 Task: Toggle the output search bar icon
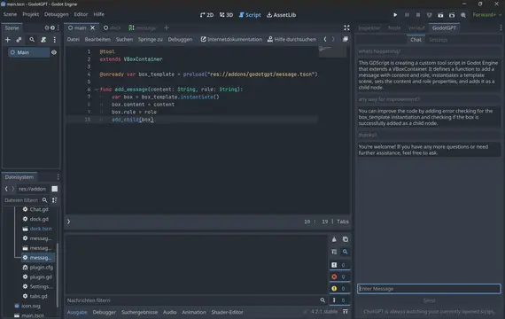click(x=346, y=252)
